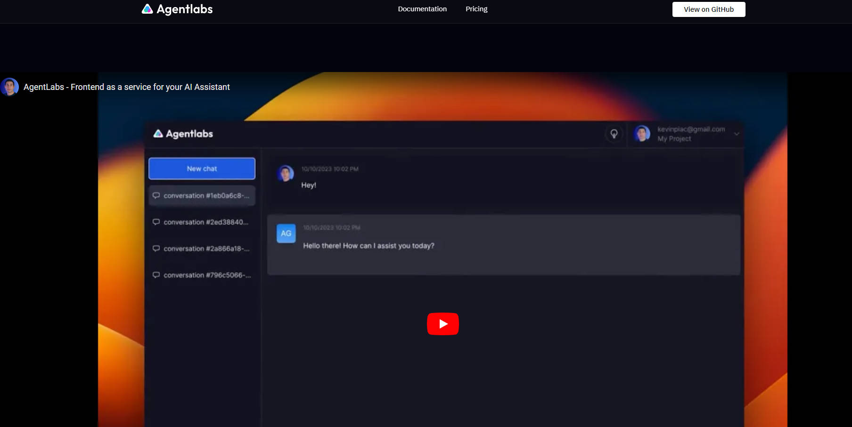Open the Documentation menu item
This screenshot has height=427, width=852.
(422, 8)
